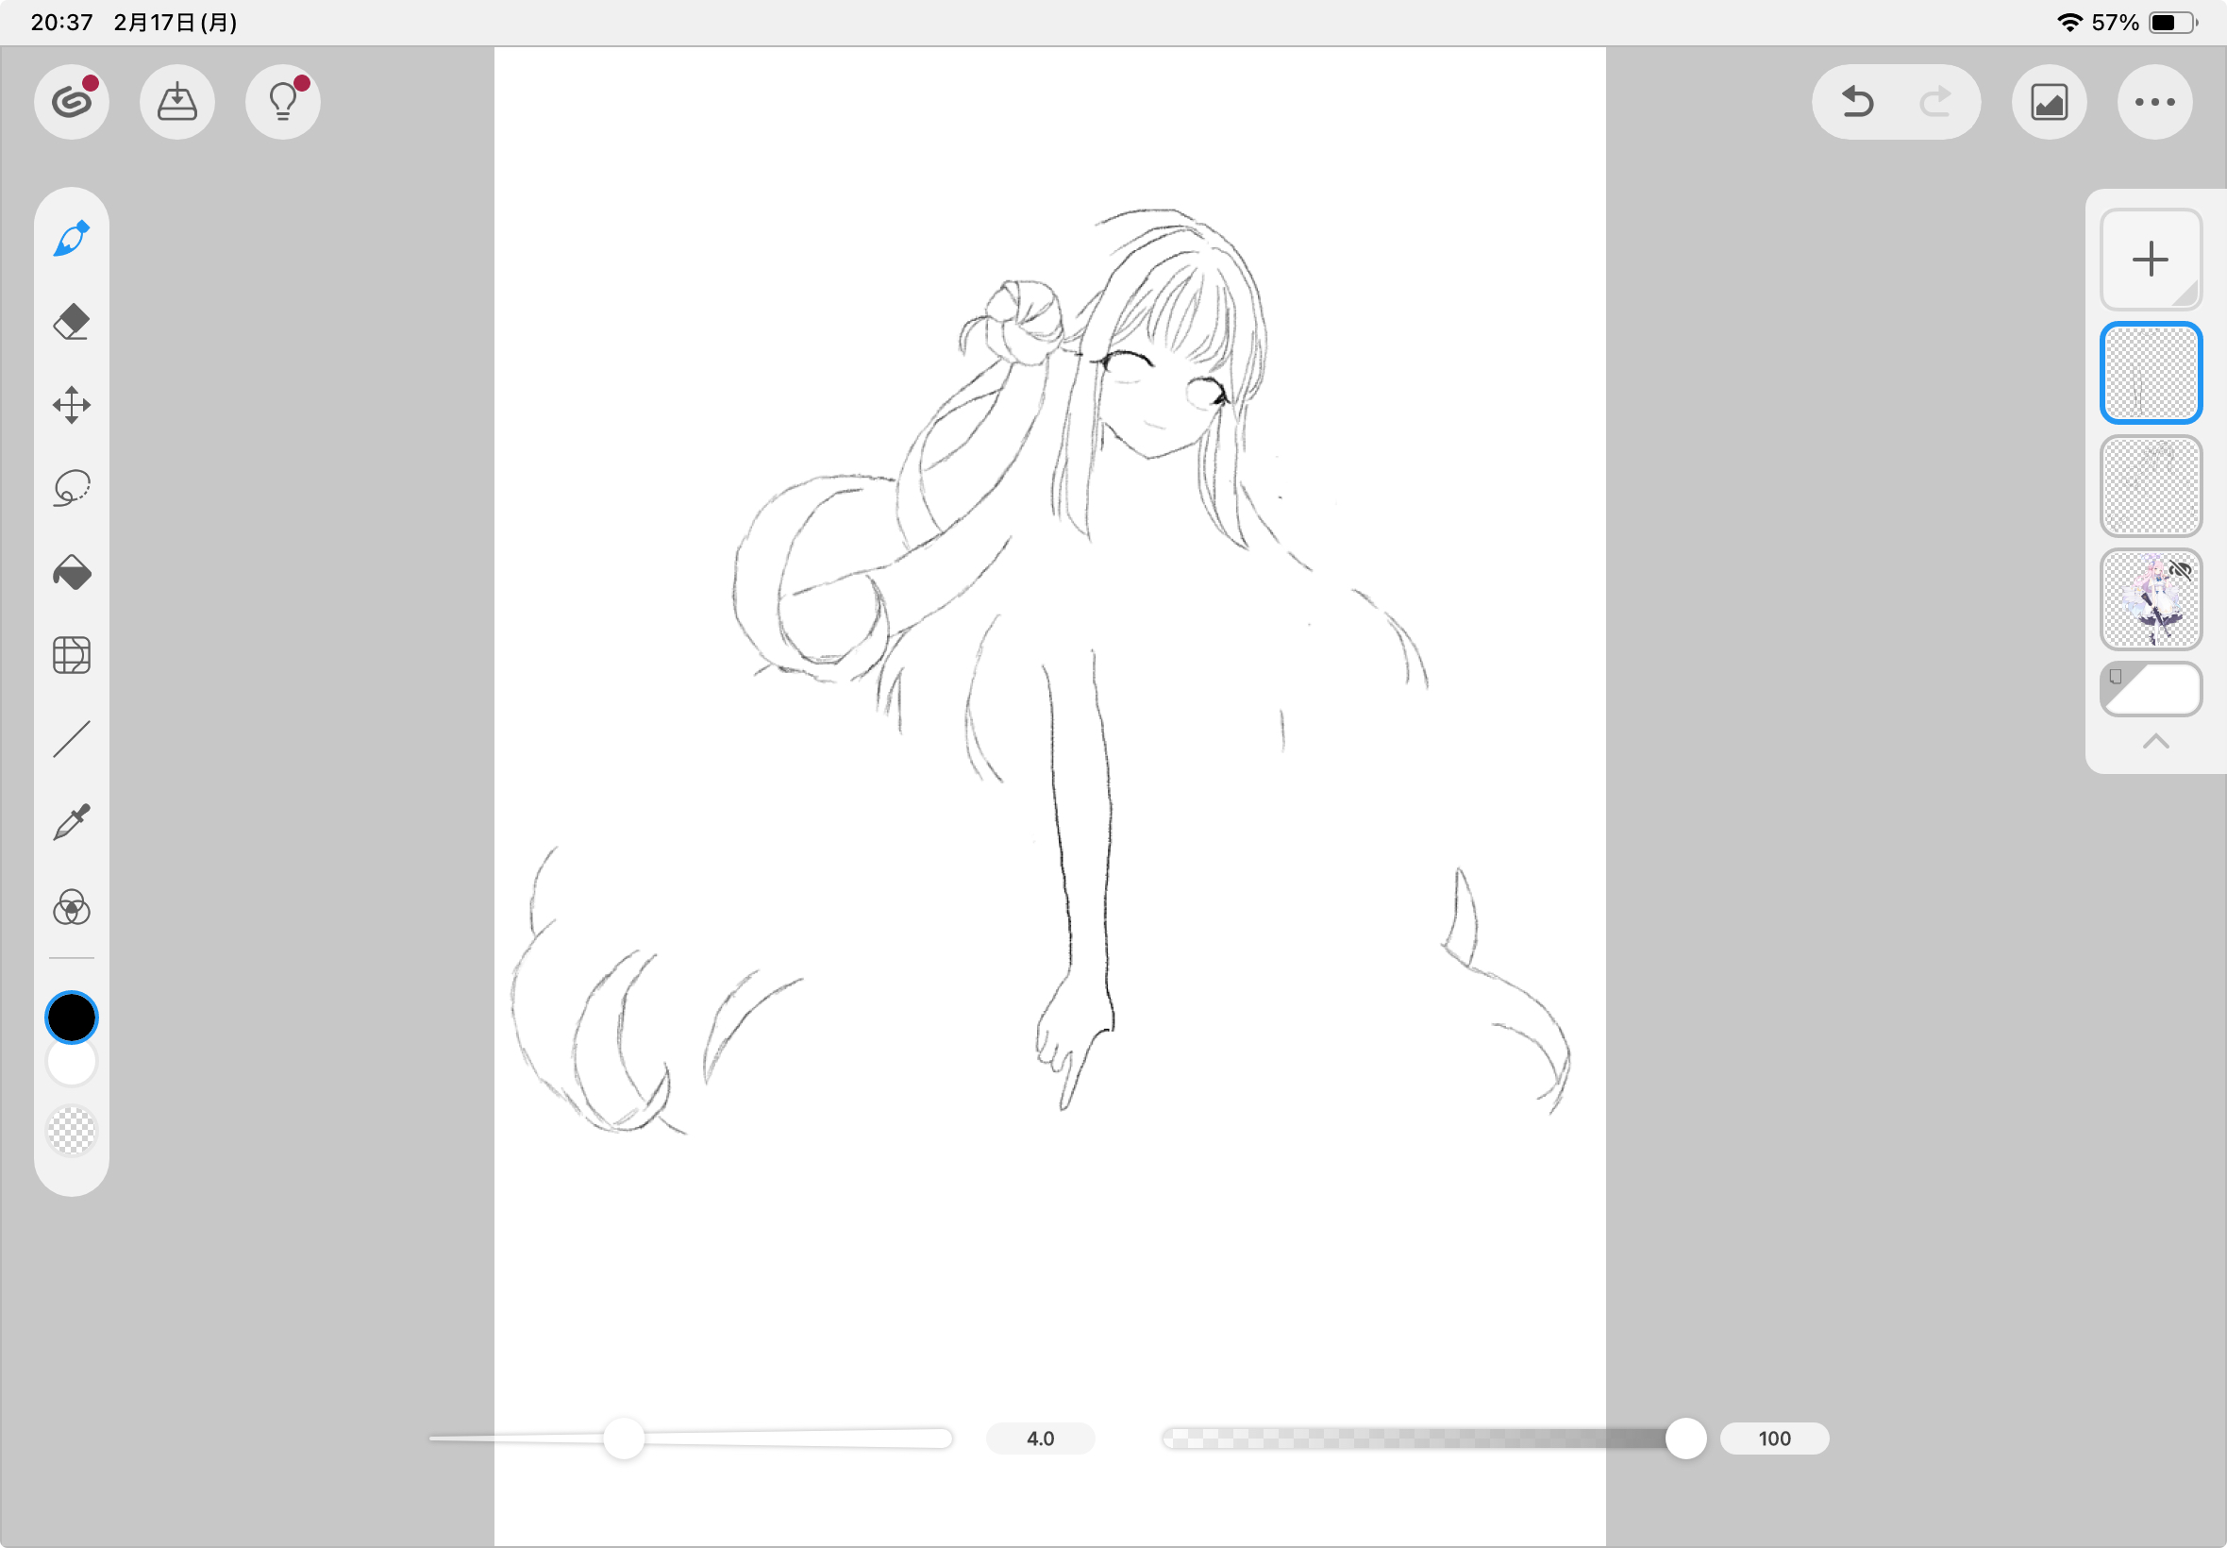Toggle hidden reference image layer visibility
This screenshot has width=2227, height=1548.
(2180, 570)
